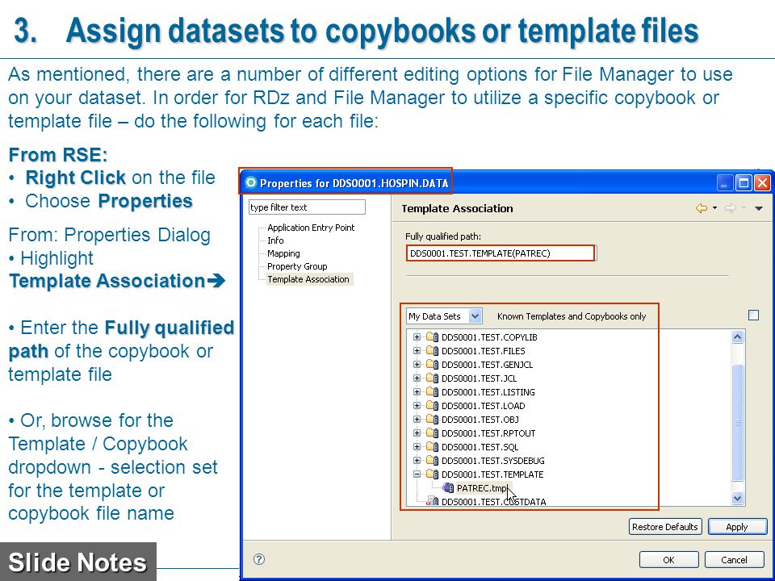Expand the DDS0001.TEST.SQL node
Screen dimensions: 775x581
coord(417,446)
